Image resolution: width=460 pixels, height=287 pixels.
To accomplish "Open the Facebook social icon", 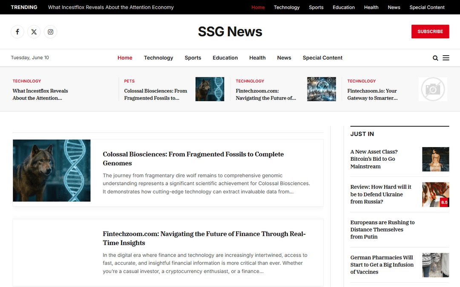I will click(17, 31).
